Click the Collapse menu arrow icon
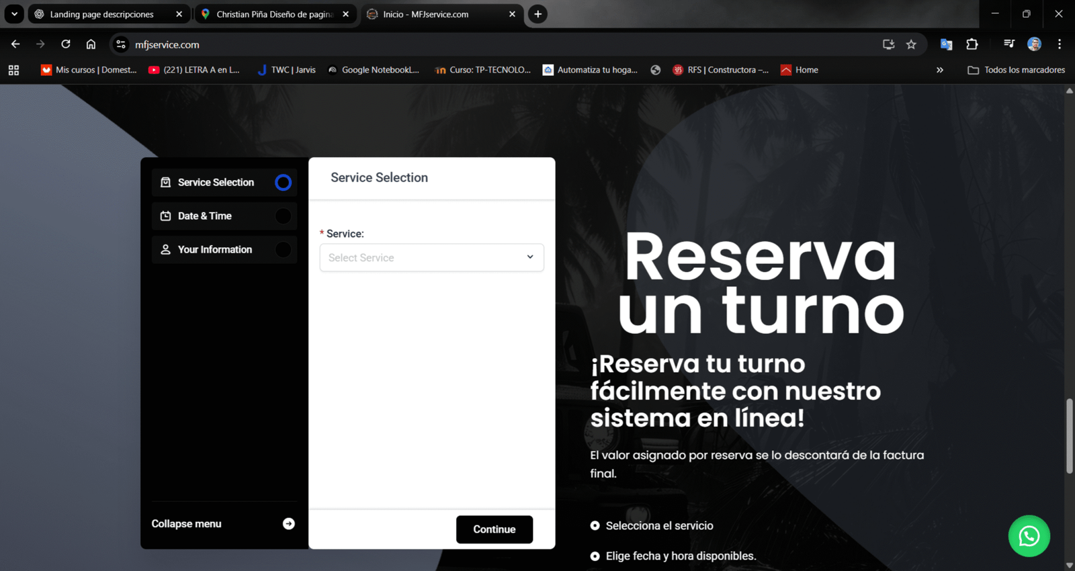 click(288, 524)
